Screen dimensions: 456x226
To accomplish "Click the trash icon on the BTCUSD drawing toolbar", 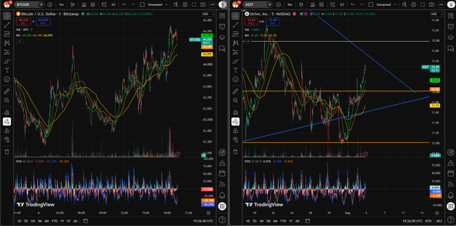I will pyautogui.click(x=7, y=152).
